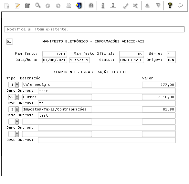The height and width of the screenshot is (184, 189).
Task: Click the down triangle icon
Action: (x=158, y=6)
